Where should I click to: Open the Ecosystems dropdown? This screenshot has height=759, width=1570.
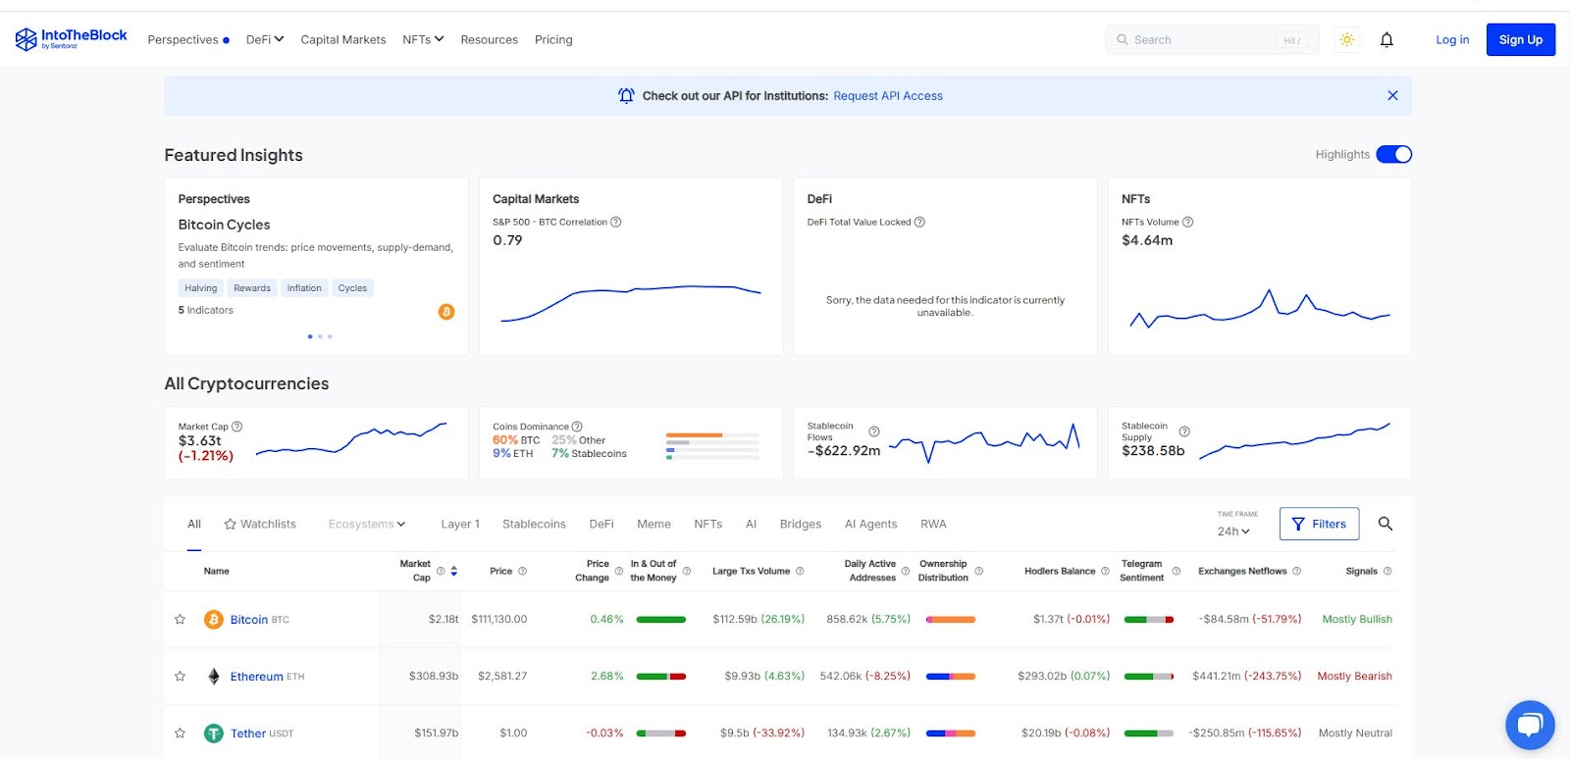click(367, 524)
